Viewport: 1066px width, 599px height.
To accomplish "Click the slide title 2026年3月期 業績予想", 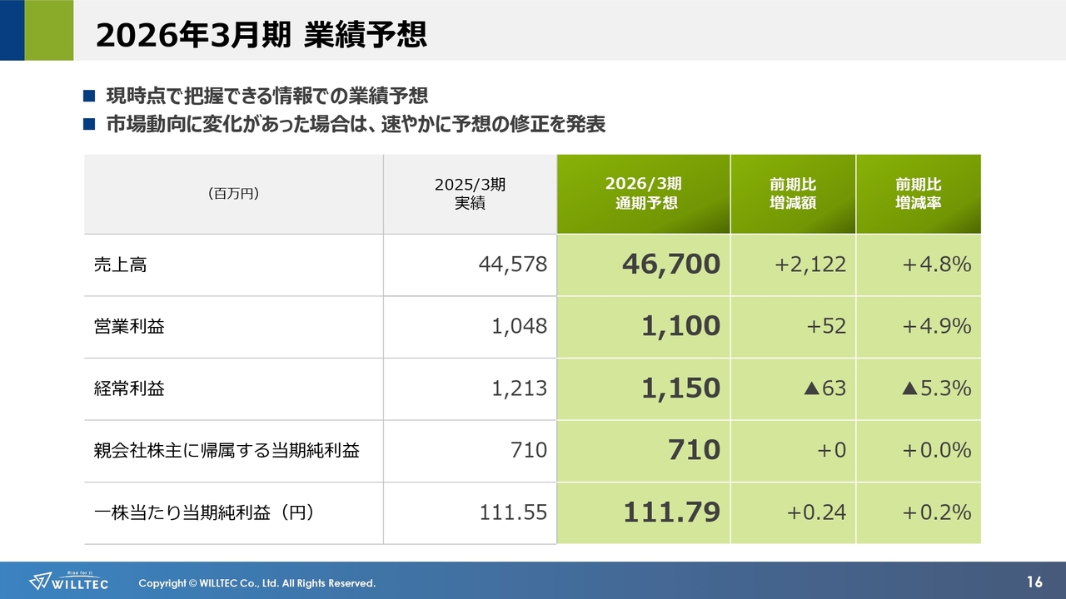I will 262,34.
